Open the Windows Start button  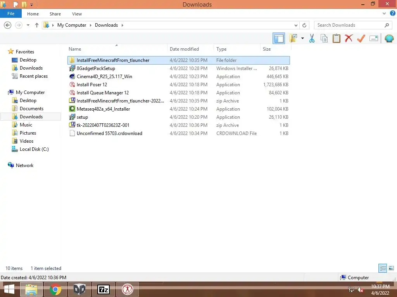click(x=9, y=289)
